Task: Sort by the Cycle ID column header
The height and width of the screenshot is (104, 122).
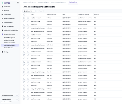Action: pyautogui.click(x=96, y=15)
